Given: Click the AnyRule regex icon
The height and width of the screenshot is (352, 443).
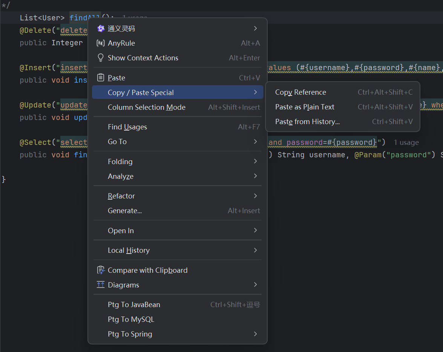Looking at the screenshot, I should pos(101,43).
